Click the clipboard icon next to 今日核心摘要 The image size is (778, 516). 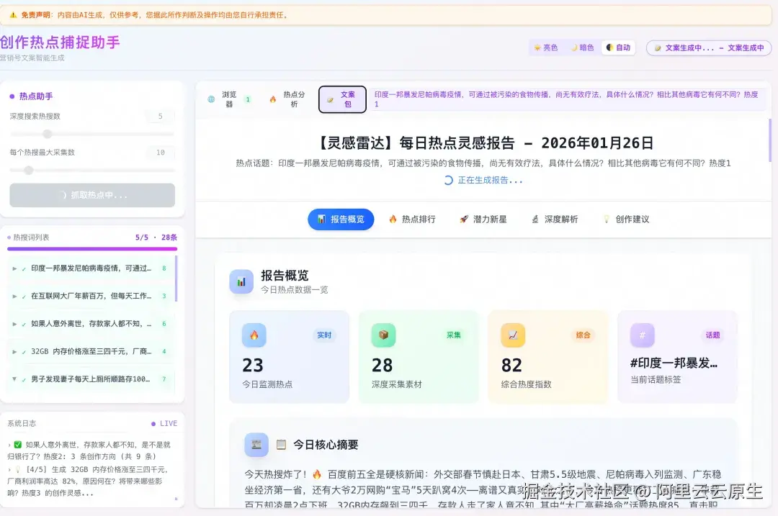click(x=282, y=445)
